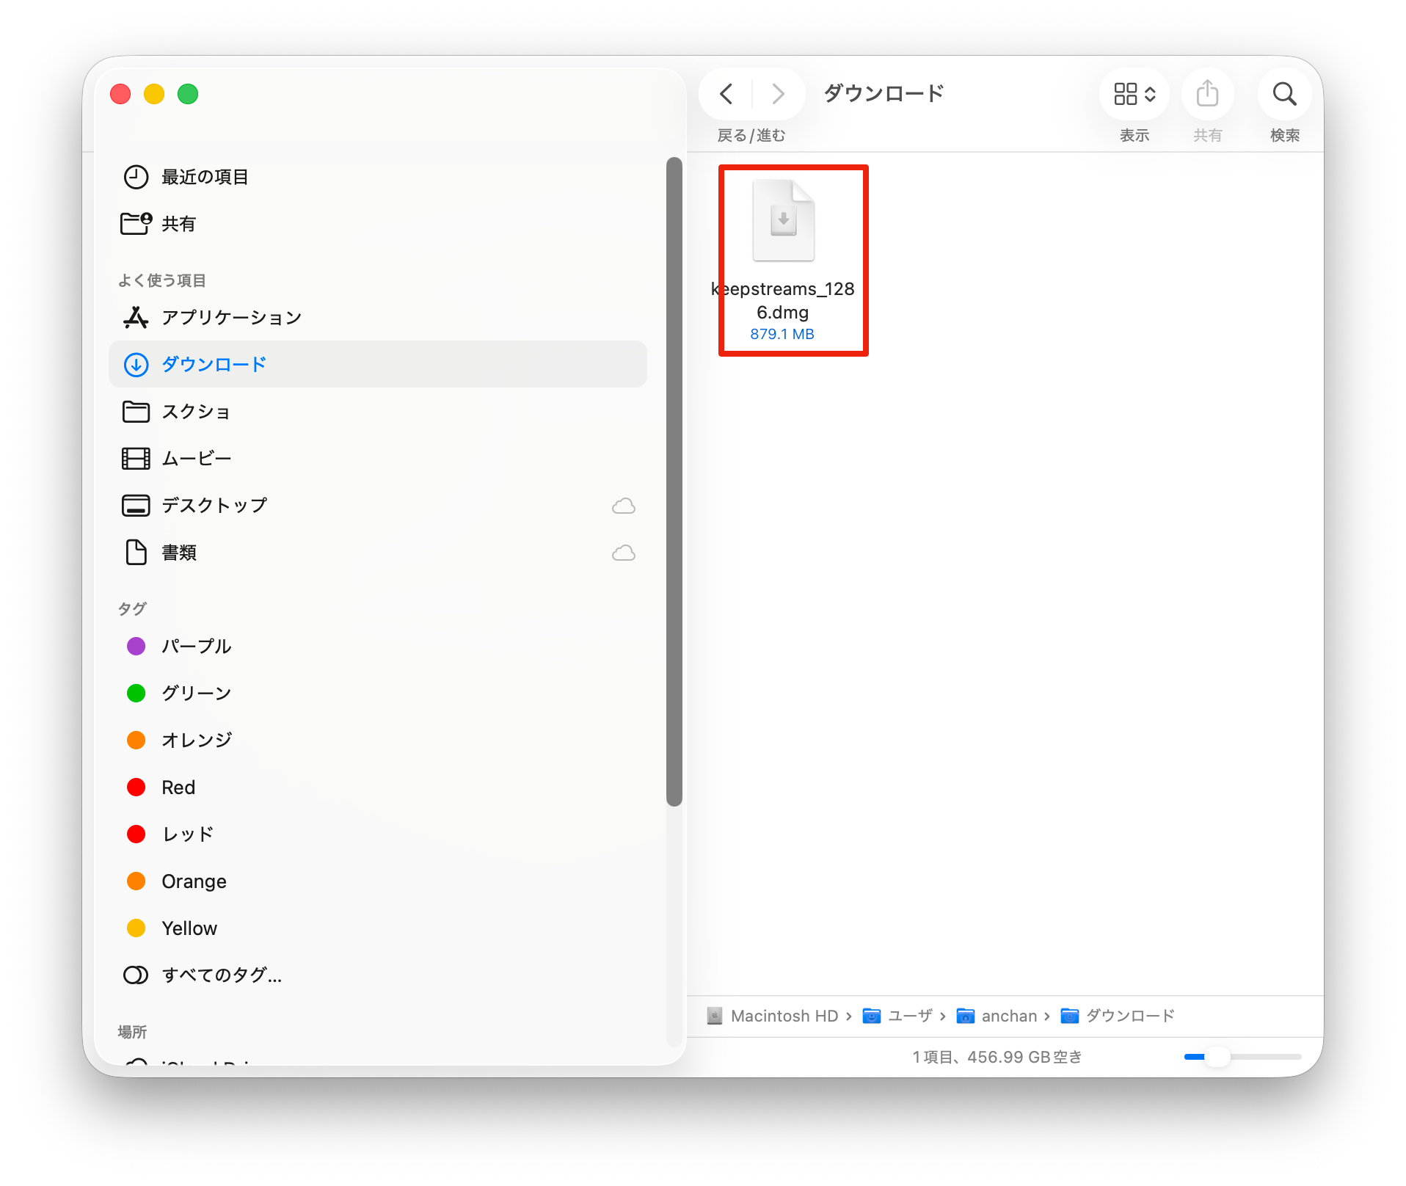This screenshot has width=1406, height=1186.
Task: Click the forward navigation arrow
Action: (778, 94)
